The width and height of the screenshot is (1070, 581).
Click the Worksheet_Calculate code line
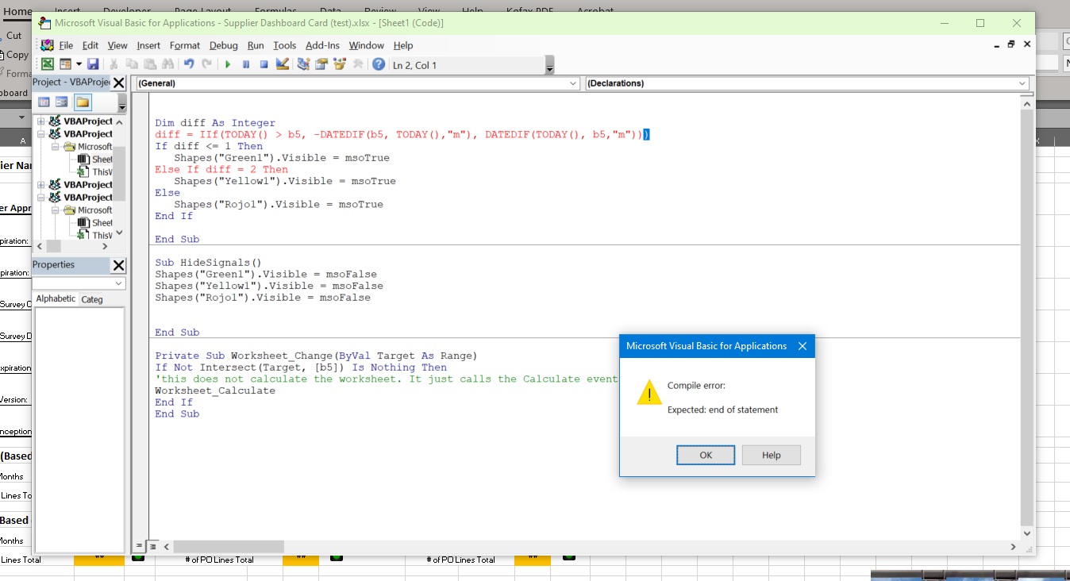point(215,391)
